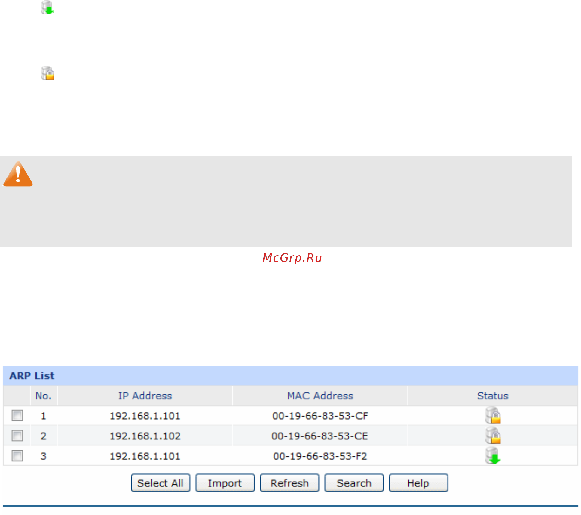Click lock status icon for 192.168.1.102 row
Image resolution: width=581 pixels, height=515 pixels.
click(x=493, y=436)
